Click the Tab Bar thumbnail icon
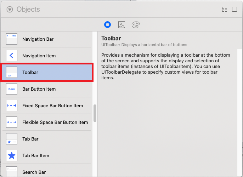Viewport: 243px width, 177px height. click(12, 139)
